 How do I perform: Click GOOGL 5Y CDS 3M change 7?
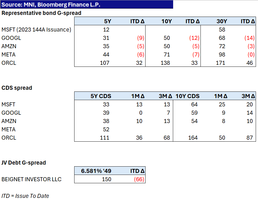(x=168, y=113)
